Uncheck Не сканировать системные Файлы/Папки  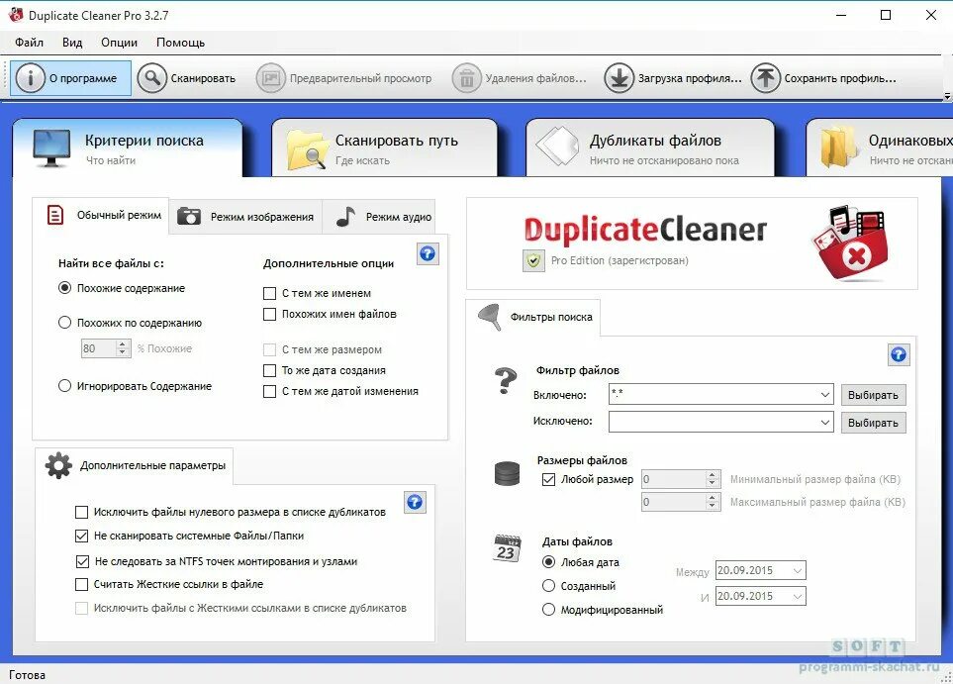(x=81, y=536)
